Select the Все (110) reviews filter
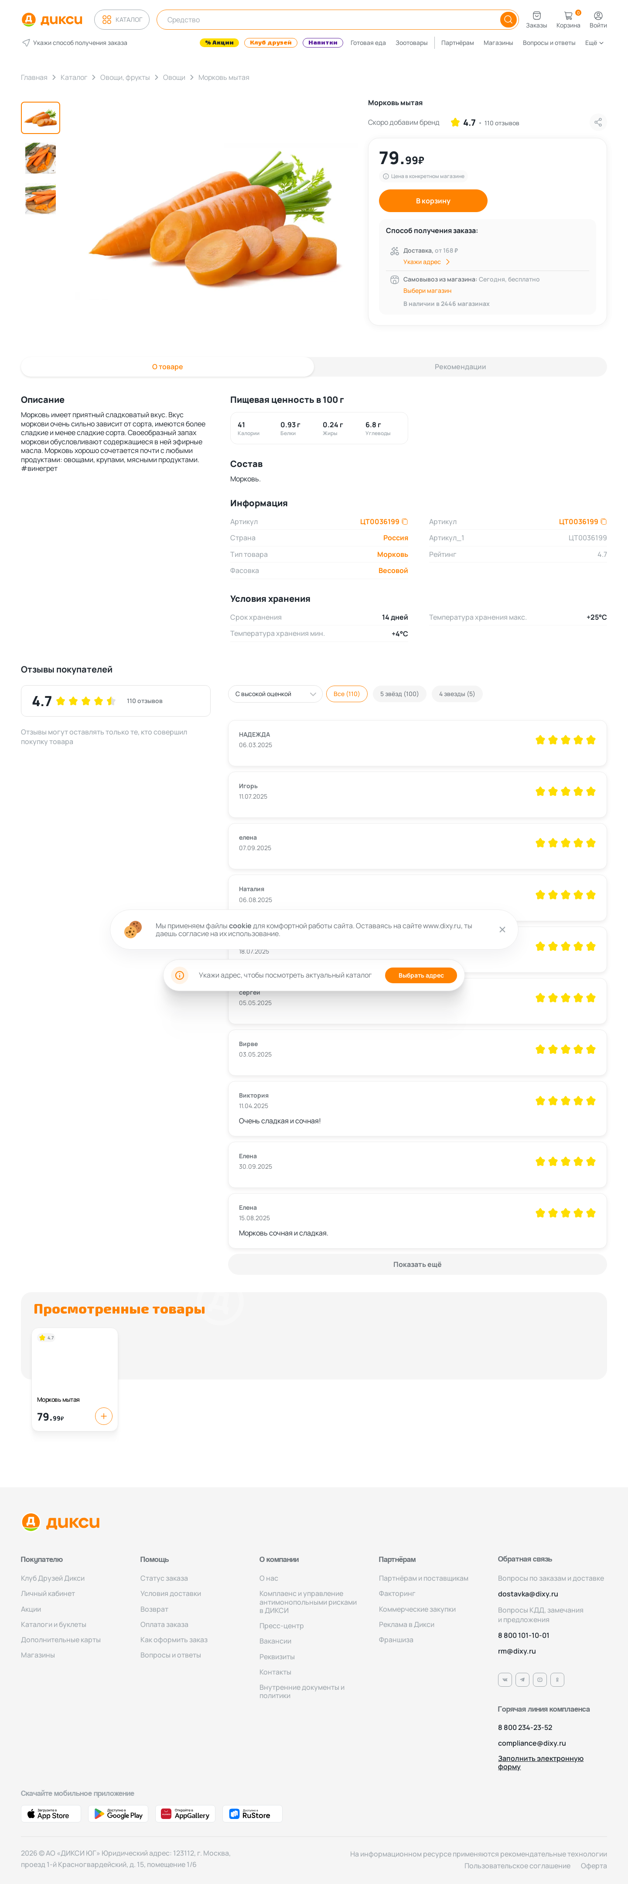Image resolution: width=628 pixels, height=1884 pixels. pyautogui.click(x=347, y=694)
